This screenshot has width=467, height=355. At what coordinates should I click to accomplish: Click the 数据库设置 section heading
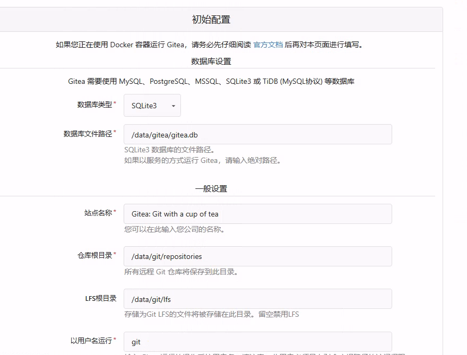[x=211, y=62]
